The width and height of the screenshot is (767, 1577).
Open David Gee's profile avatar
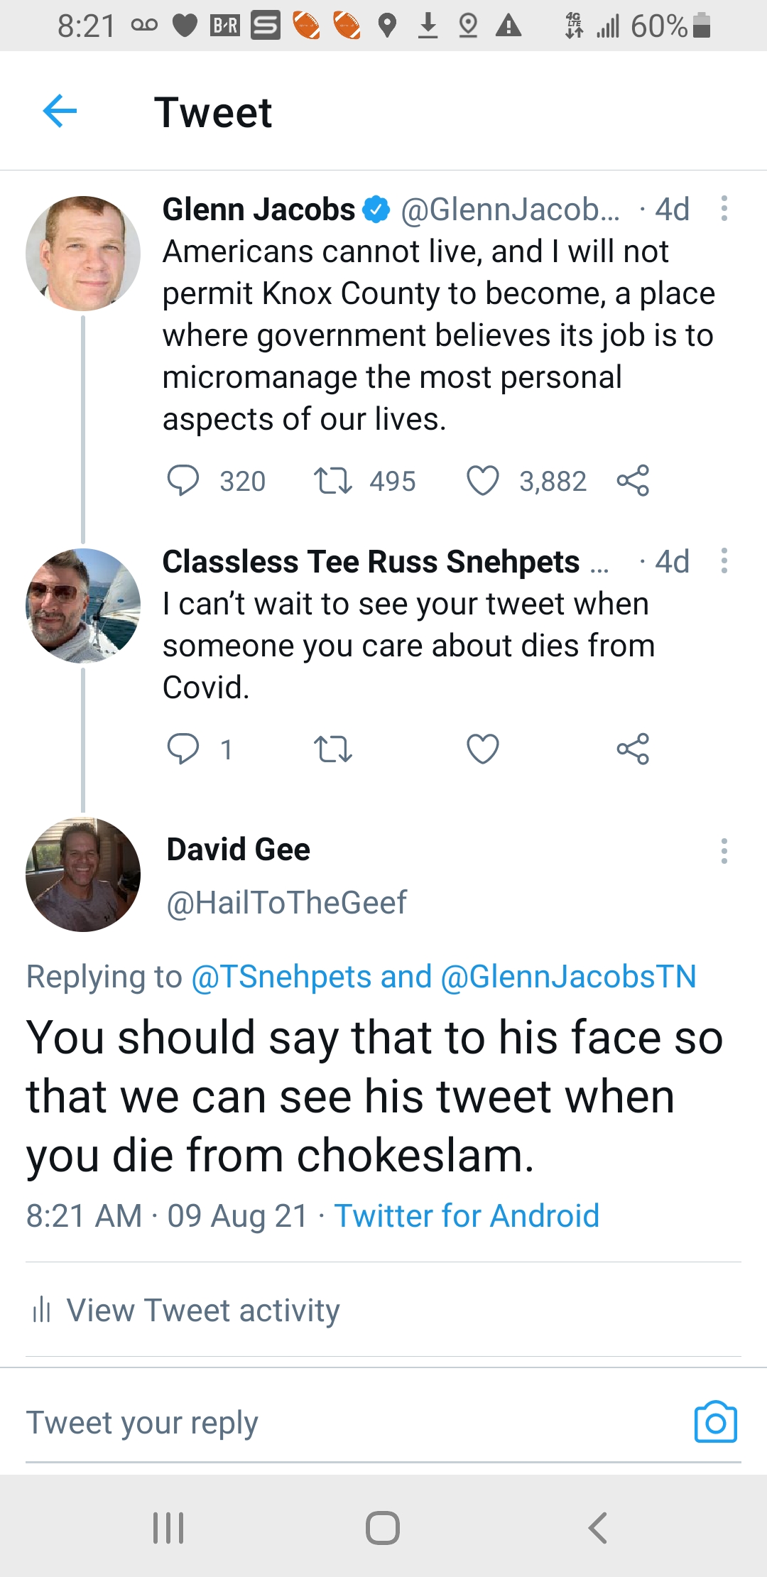coord(83,874)
